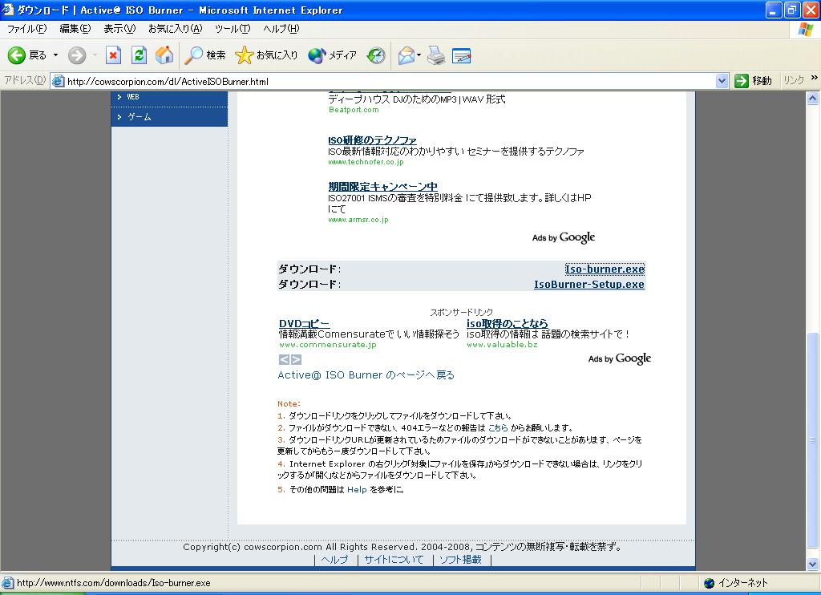
Task: Open the ファイル(F) menu
Action: 26,29
